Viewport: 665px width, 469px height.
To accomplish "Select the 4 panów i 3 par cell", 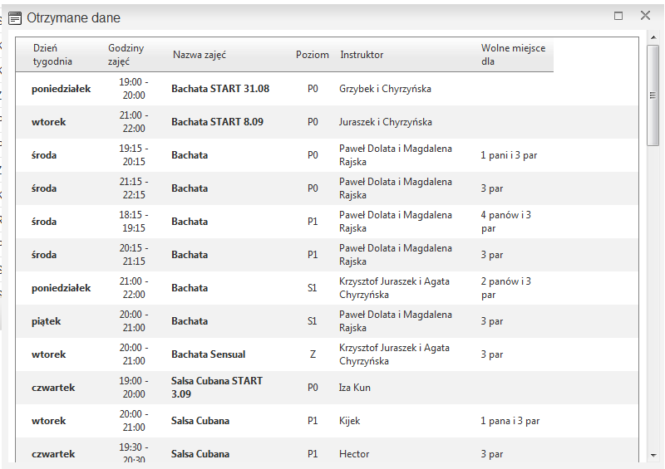I will click(x=505, y=222).
